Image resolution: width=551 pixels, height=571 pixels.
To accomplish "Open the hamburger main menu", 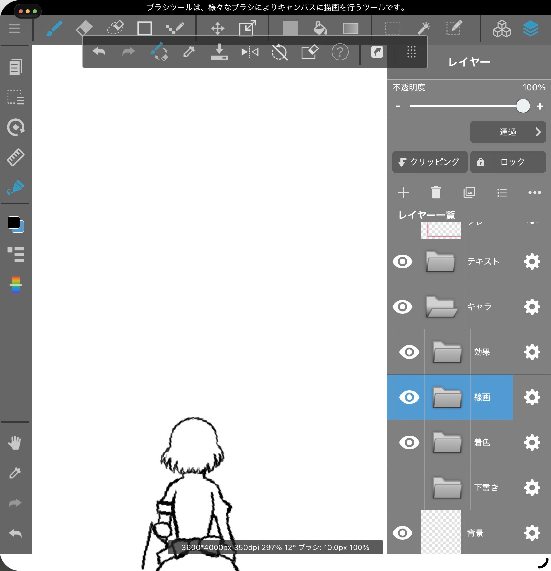I will click(14, 28).
